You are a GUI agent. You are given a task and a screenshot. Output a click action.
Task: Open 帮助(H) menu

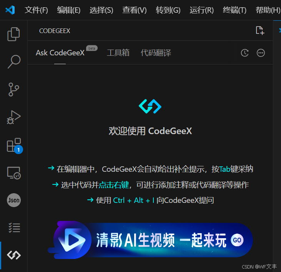(x=268, y=10)
